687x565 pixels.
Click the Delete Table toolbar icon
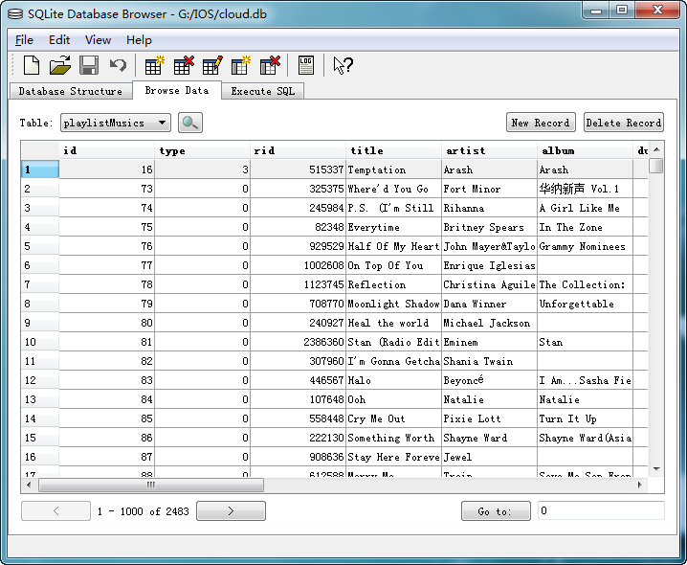coord(183,65)
